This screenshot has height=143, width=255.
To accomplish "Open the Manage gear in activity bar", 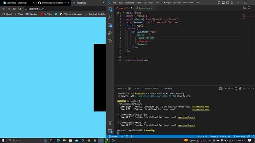I will tap(110, 131).
